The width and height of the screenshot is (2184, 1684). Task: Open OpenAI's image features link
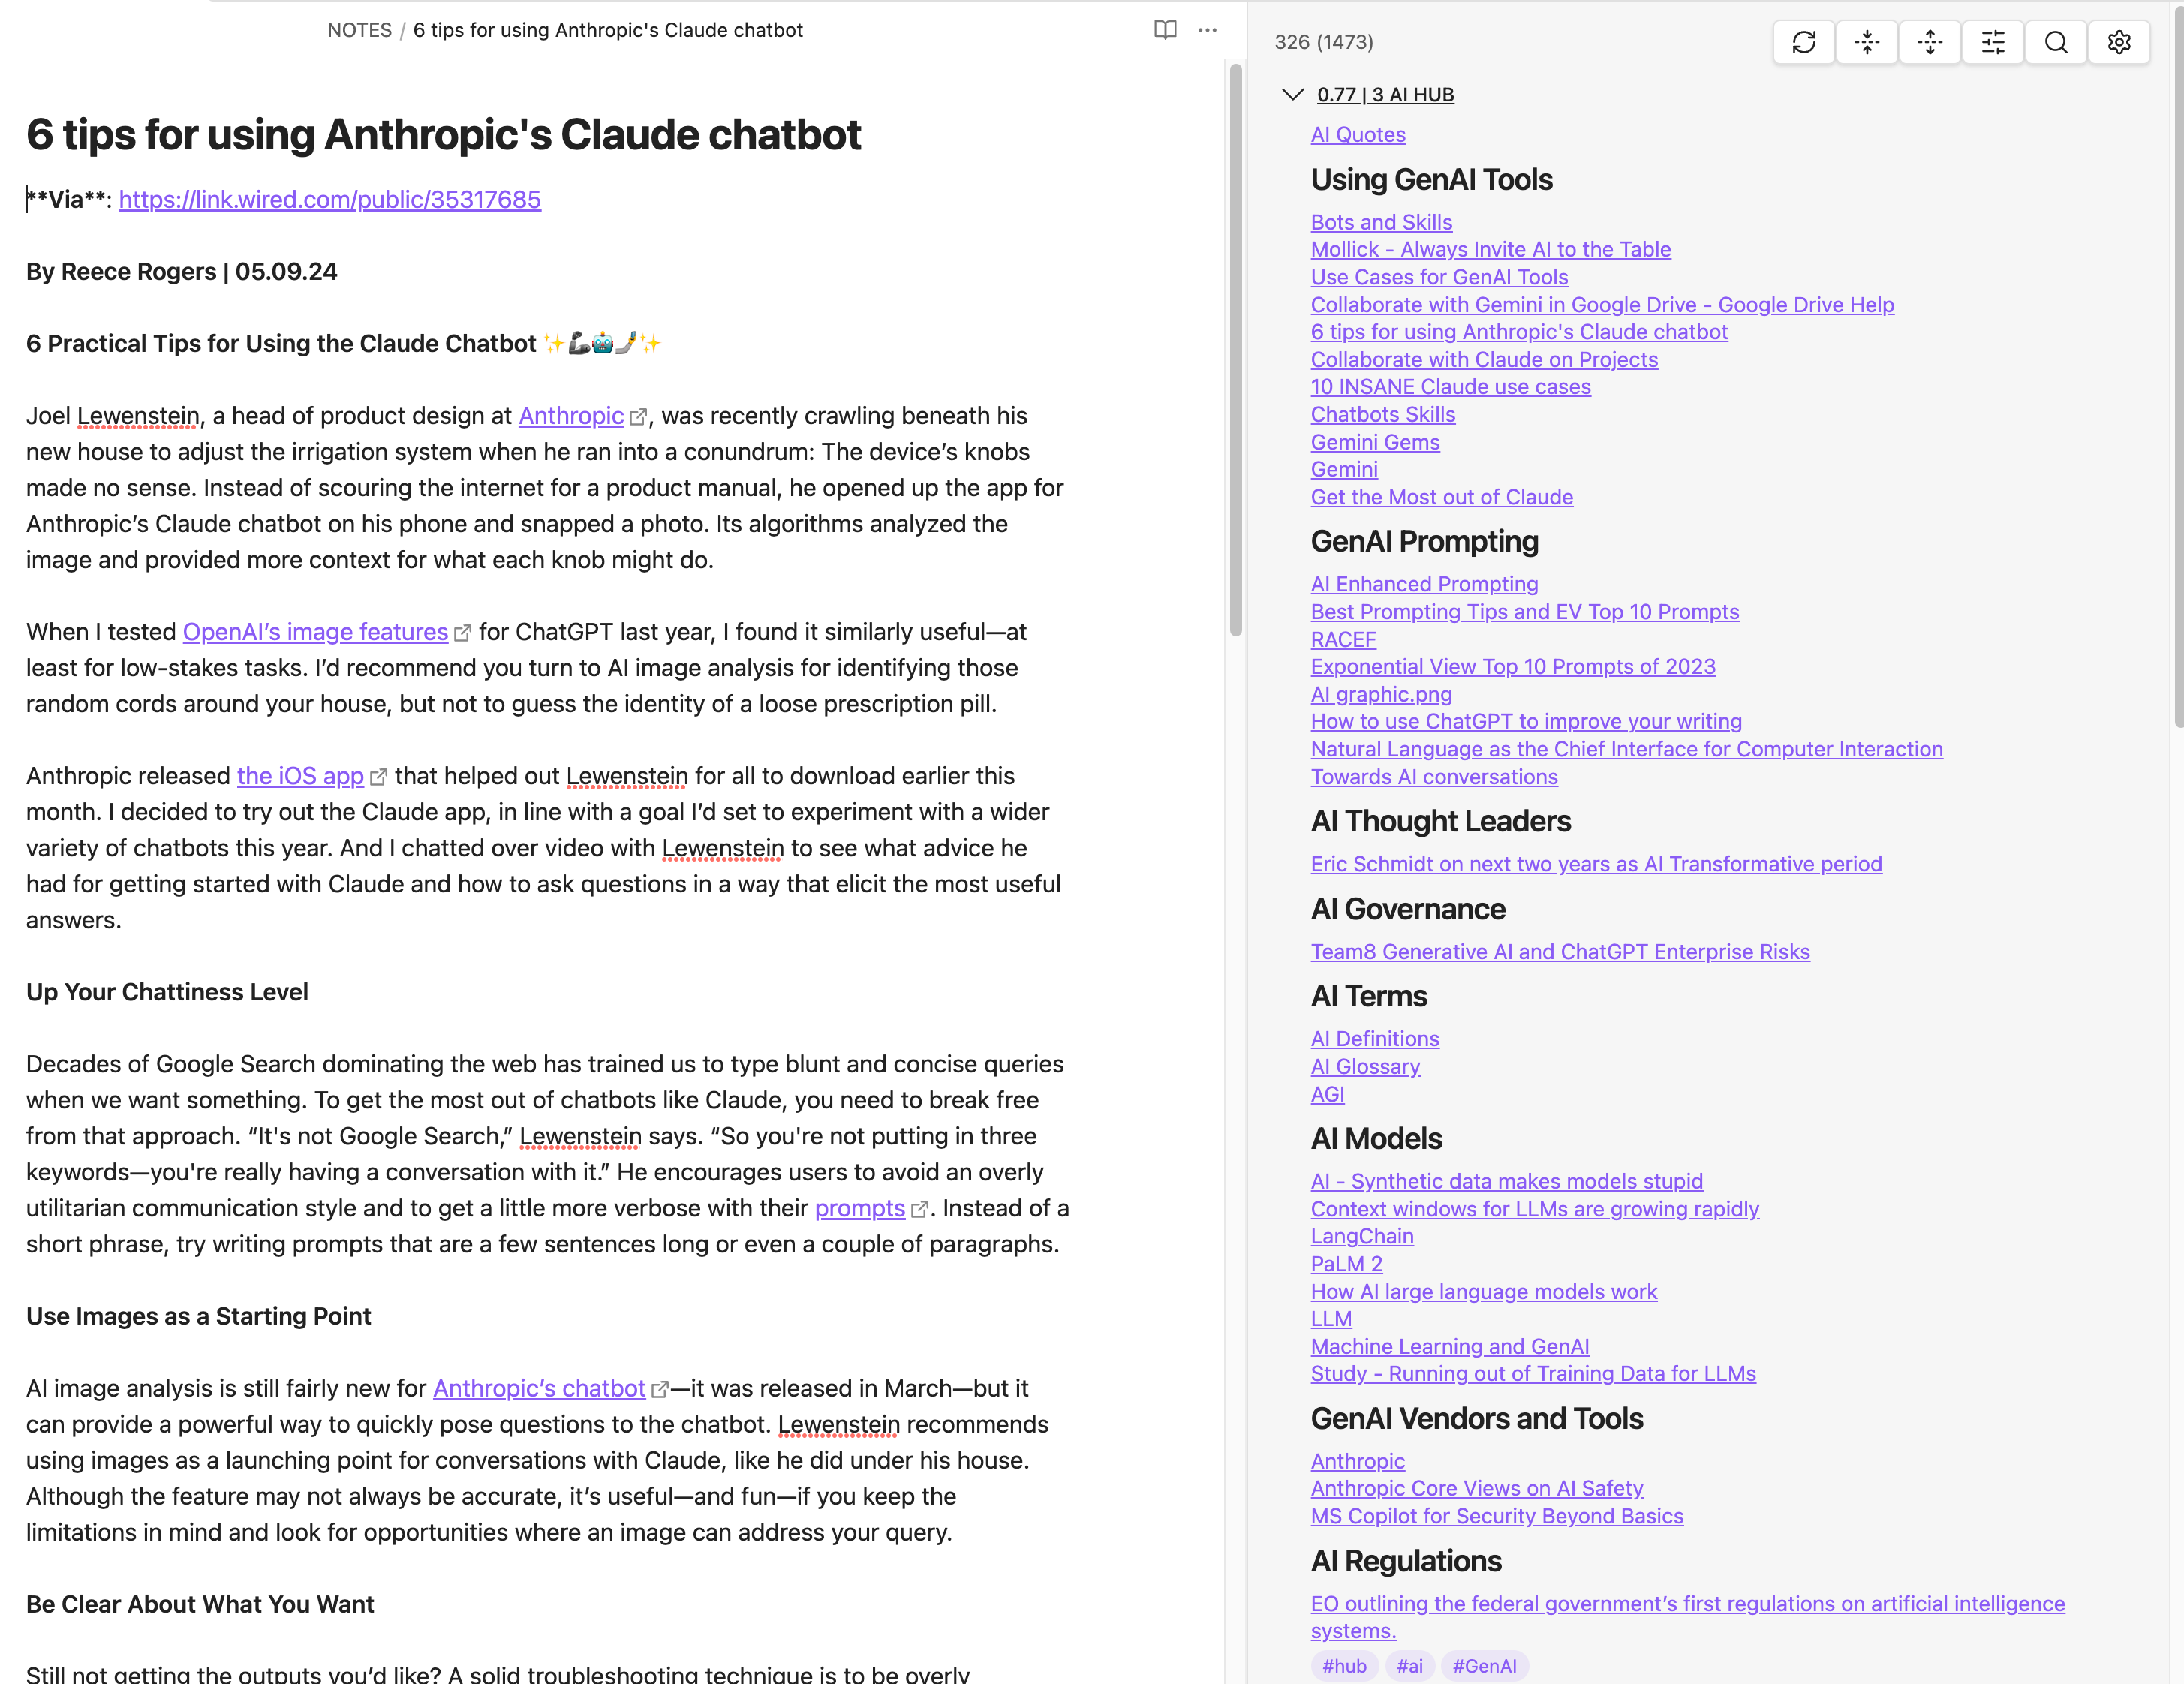click(x=315, y=631)
